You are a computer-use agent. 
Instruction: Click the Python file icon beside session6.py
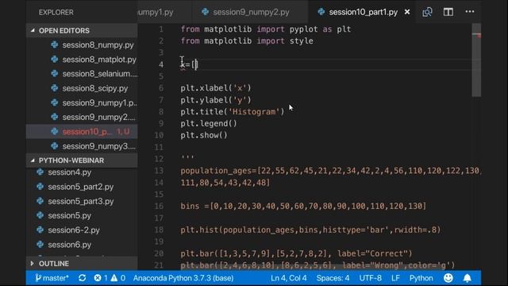point(40,244)
